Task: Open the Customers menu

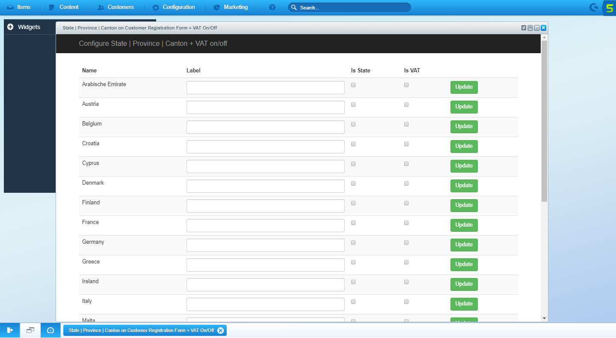Action: pyautogui.click(x=116, y=7)
